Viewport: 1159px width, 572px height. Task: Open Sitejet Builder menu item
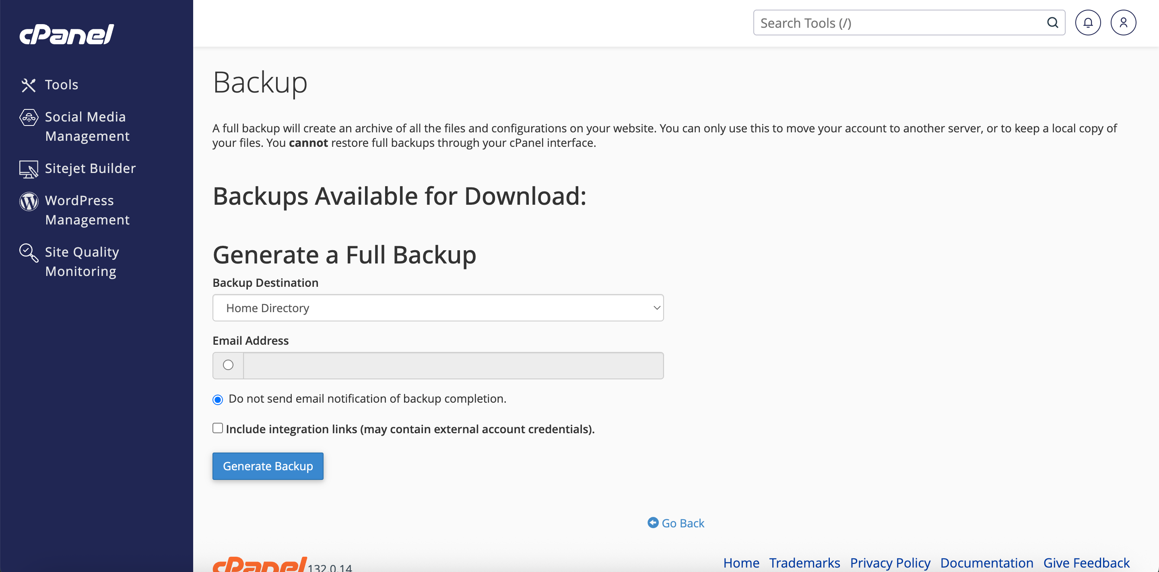click(x=90, y=168)
